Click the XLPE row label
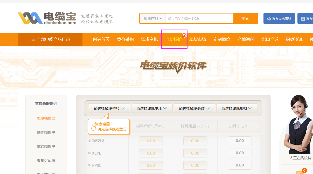313x174 pixels. [x=96, y=153]
